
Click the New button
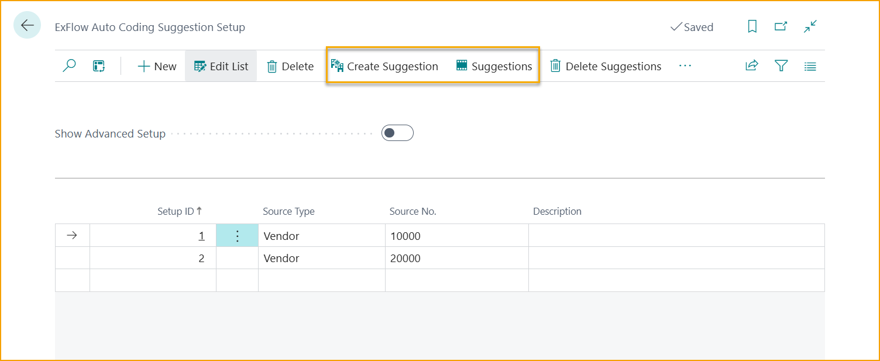(157, 66)
